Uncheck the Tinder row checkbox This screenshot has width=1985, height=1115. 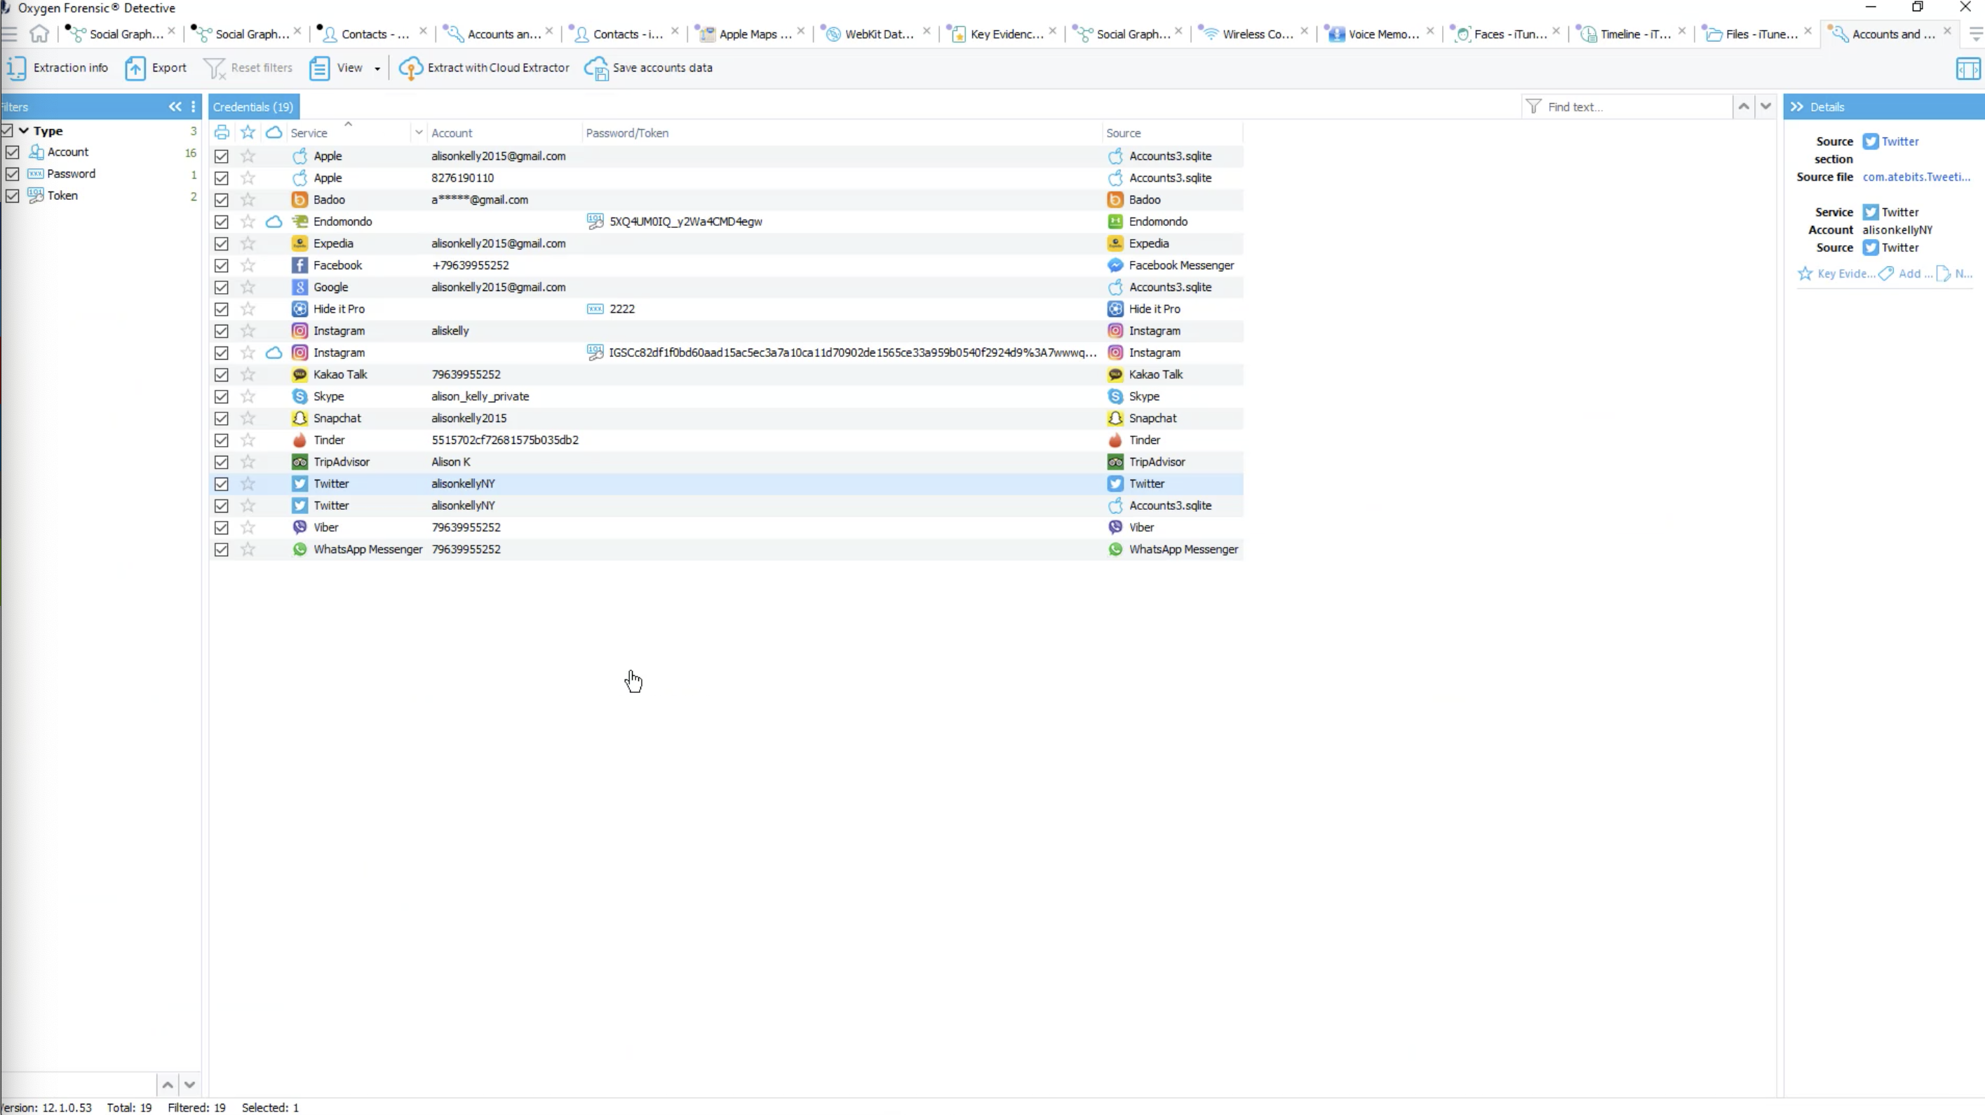pos(221,441)
